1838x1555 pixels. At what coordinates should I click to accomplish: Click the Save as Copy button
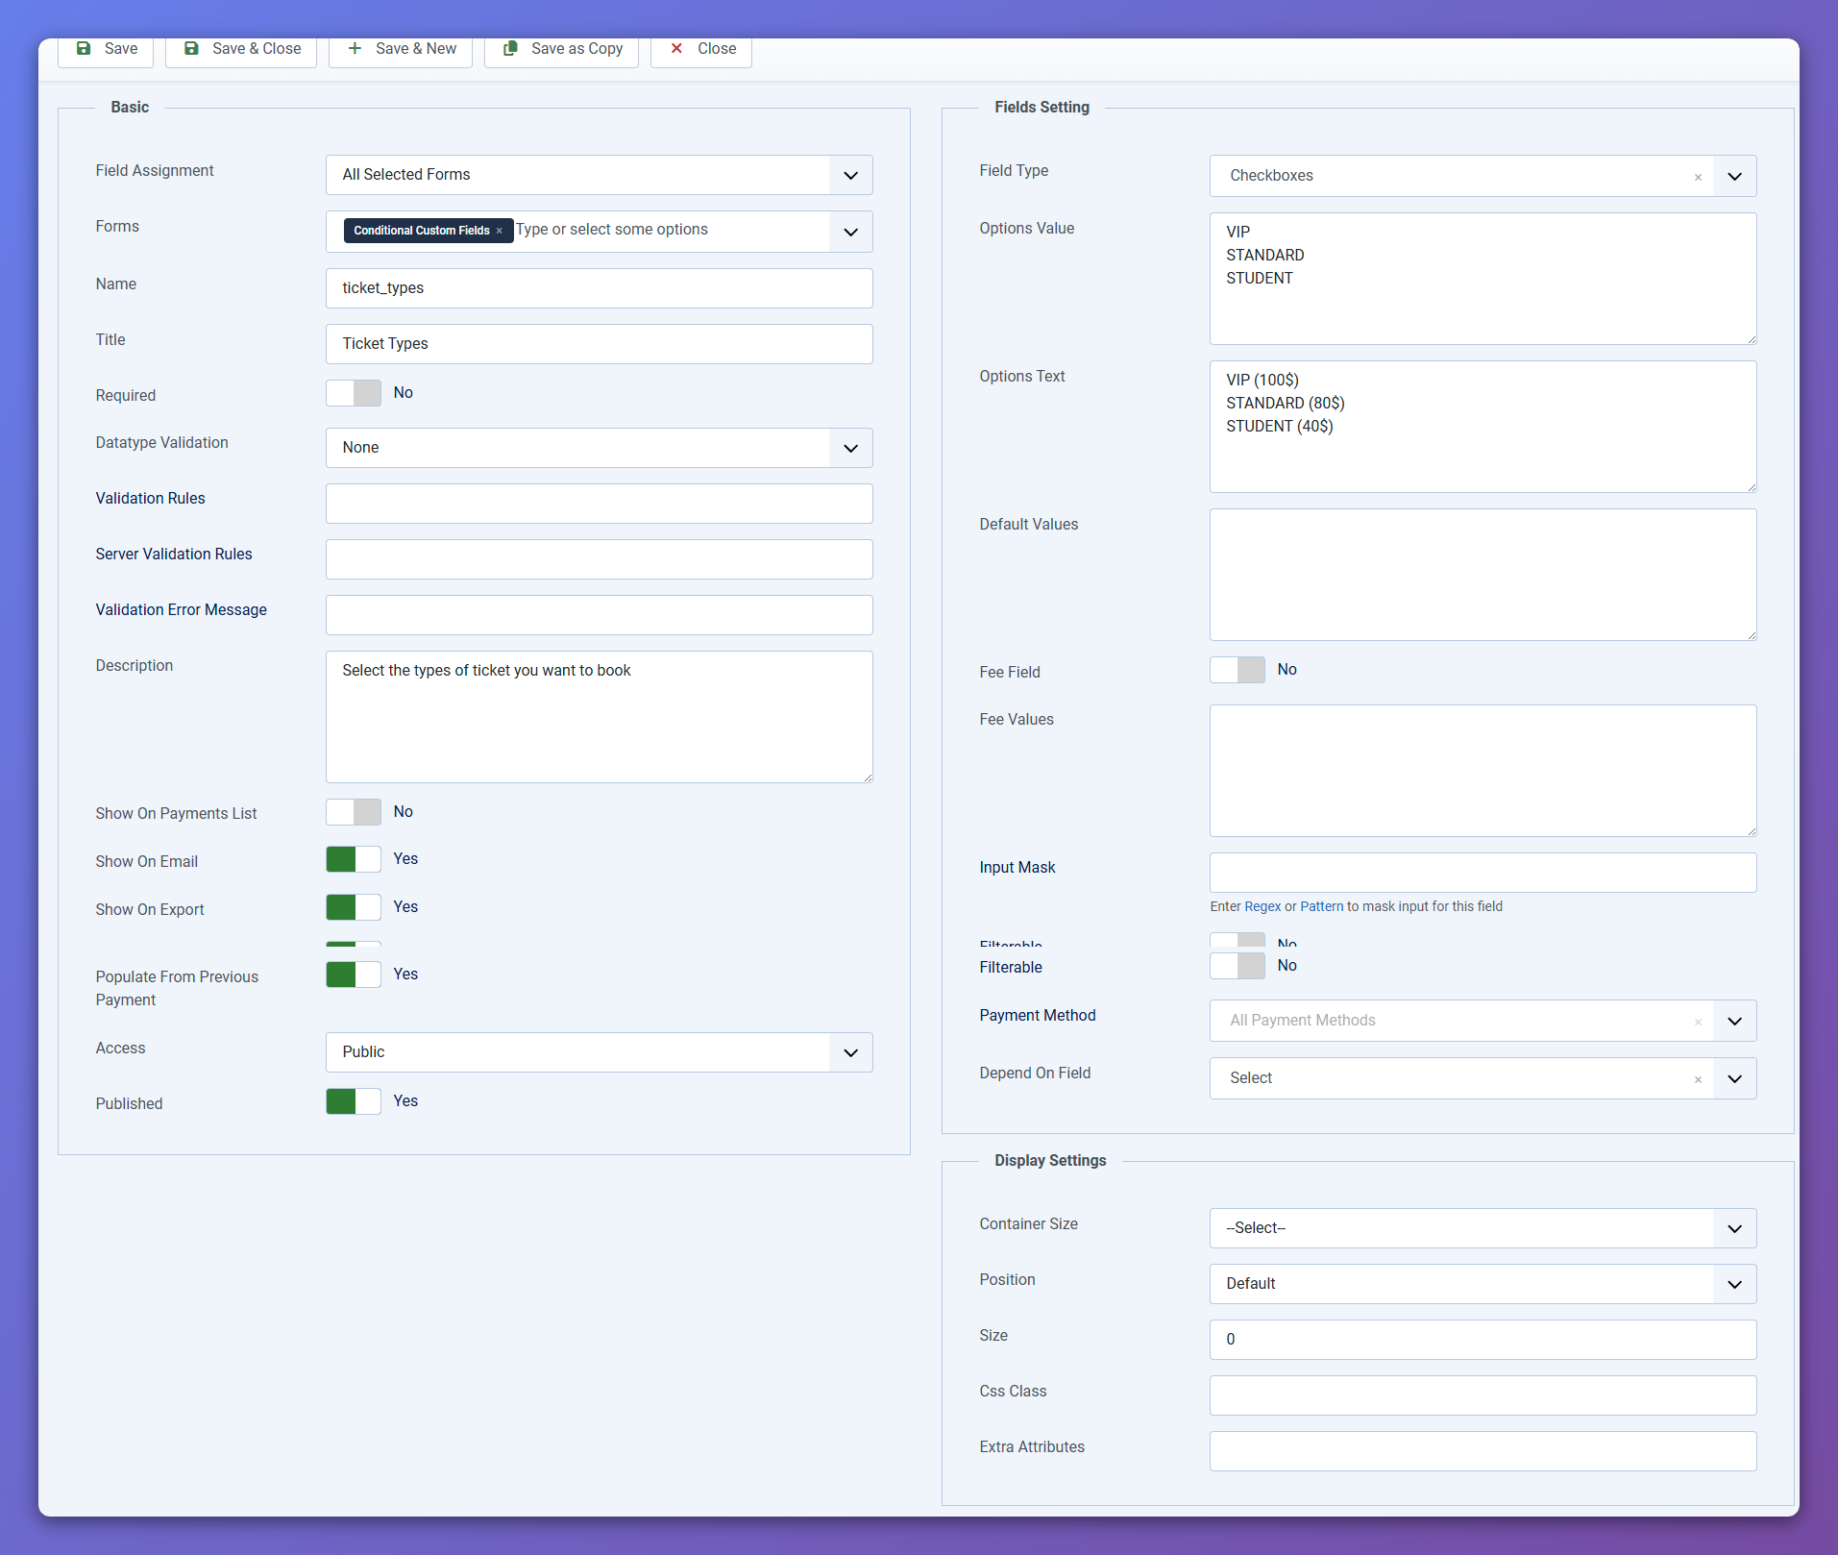(562, 49)
